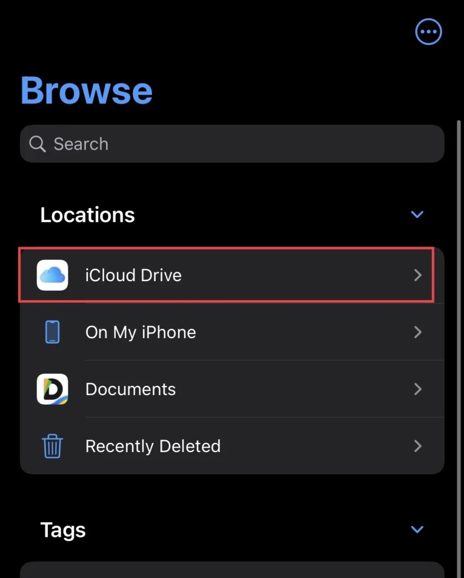Tap the iCloud Drive cloud icon
Image resolution: width=464 pixels, height=578 pixels.
(x=52, y=275)
